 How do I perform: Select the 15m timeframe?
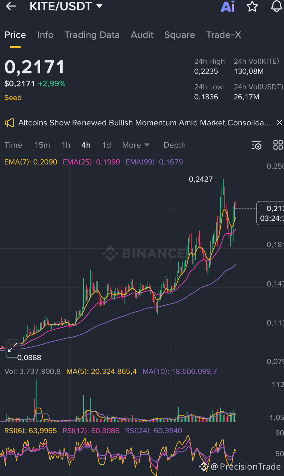[42, 145]
